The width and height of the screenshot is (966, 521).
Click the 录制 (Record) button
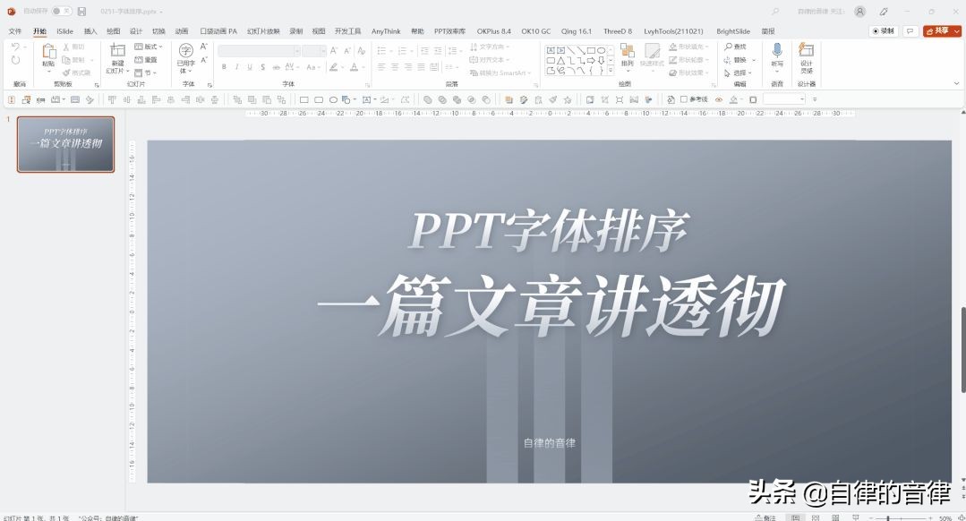tap(882, 30)
